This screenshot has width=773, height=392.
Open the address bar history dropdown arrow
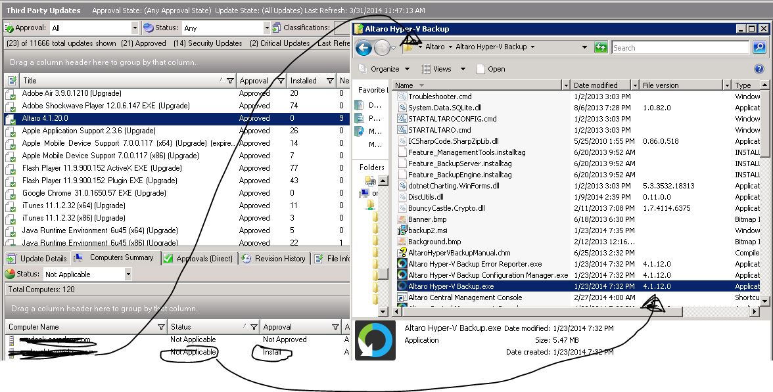(584, 47)
